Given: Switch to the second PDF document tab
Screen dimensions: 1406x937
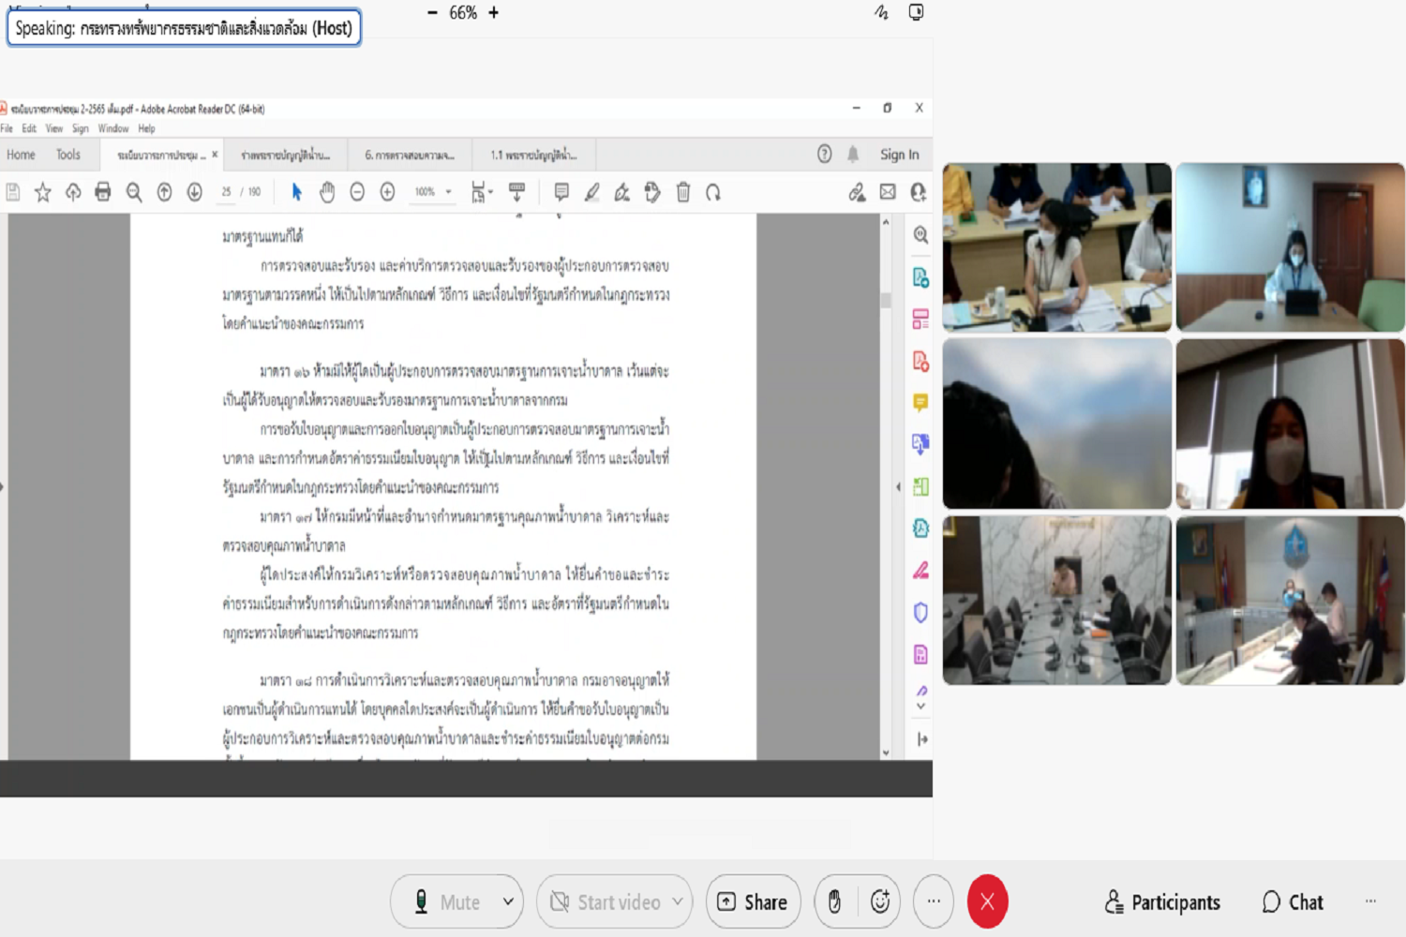Looking at the screenshot, I should (285, 155).
